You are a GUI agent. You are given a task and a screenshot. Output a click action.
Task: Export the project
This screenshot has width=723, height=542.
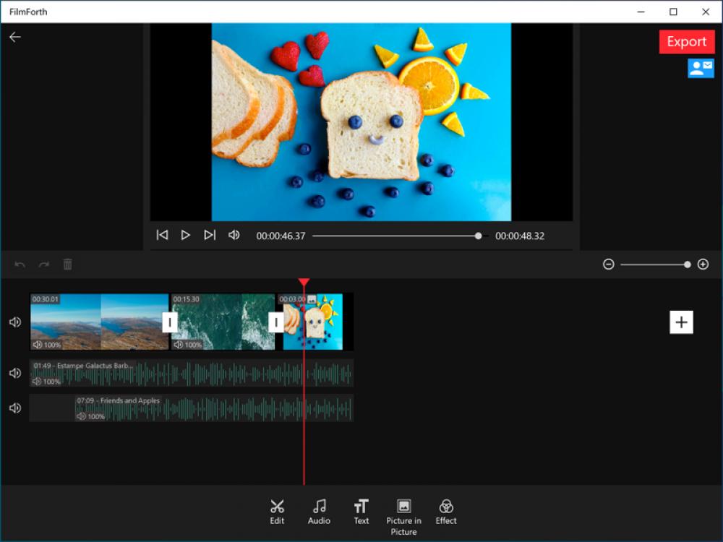click(x=686, y=41)
